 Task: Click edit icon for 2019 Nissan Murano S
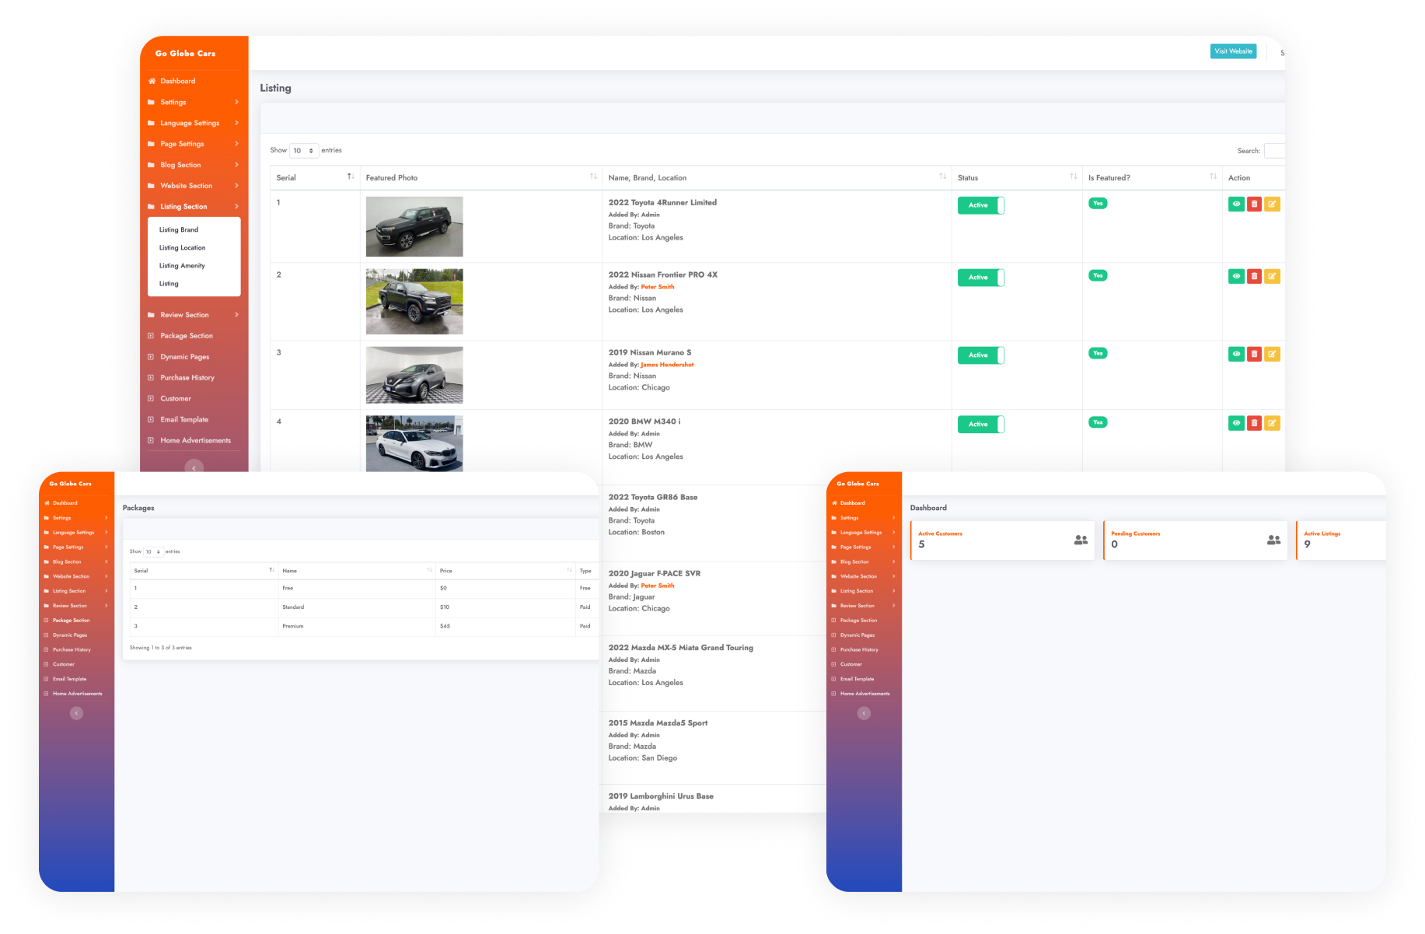click(1272, 354)
